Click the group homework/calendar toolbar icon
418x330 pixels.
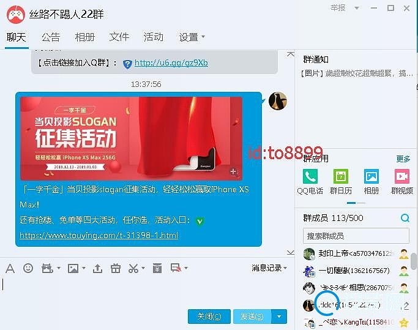(x=157, y=268)
